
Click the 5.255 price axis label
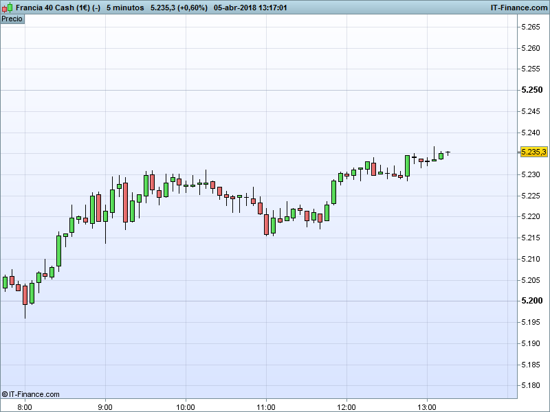pos(531,69)
